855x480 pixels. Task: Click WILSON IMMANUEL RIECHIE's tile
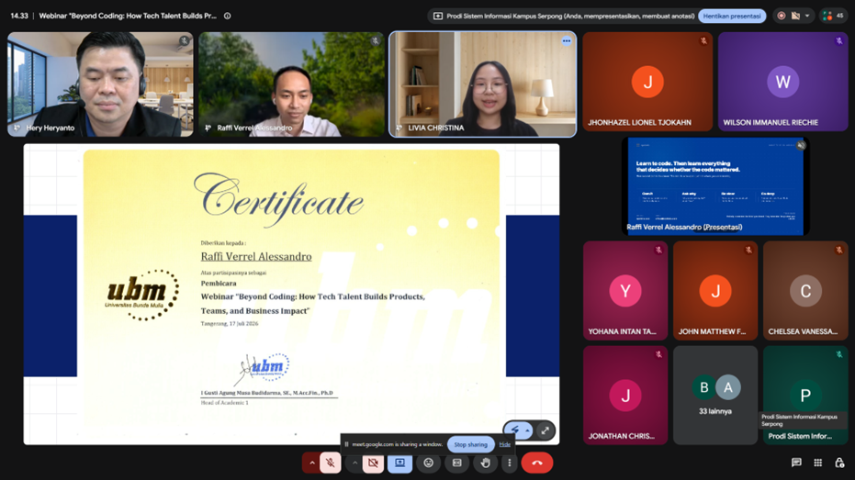(783, 82)
